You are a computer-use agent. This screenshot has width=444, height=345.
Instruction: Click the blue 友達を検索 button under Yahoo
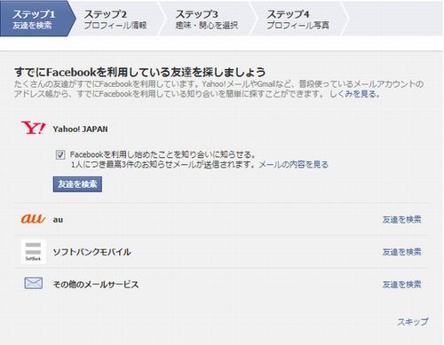click(77, 184)
